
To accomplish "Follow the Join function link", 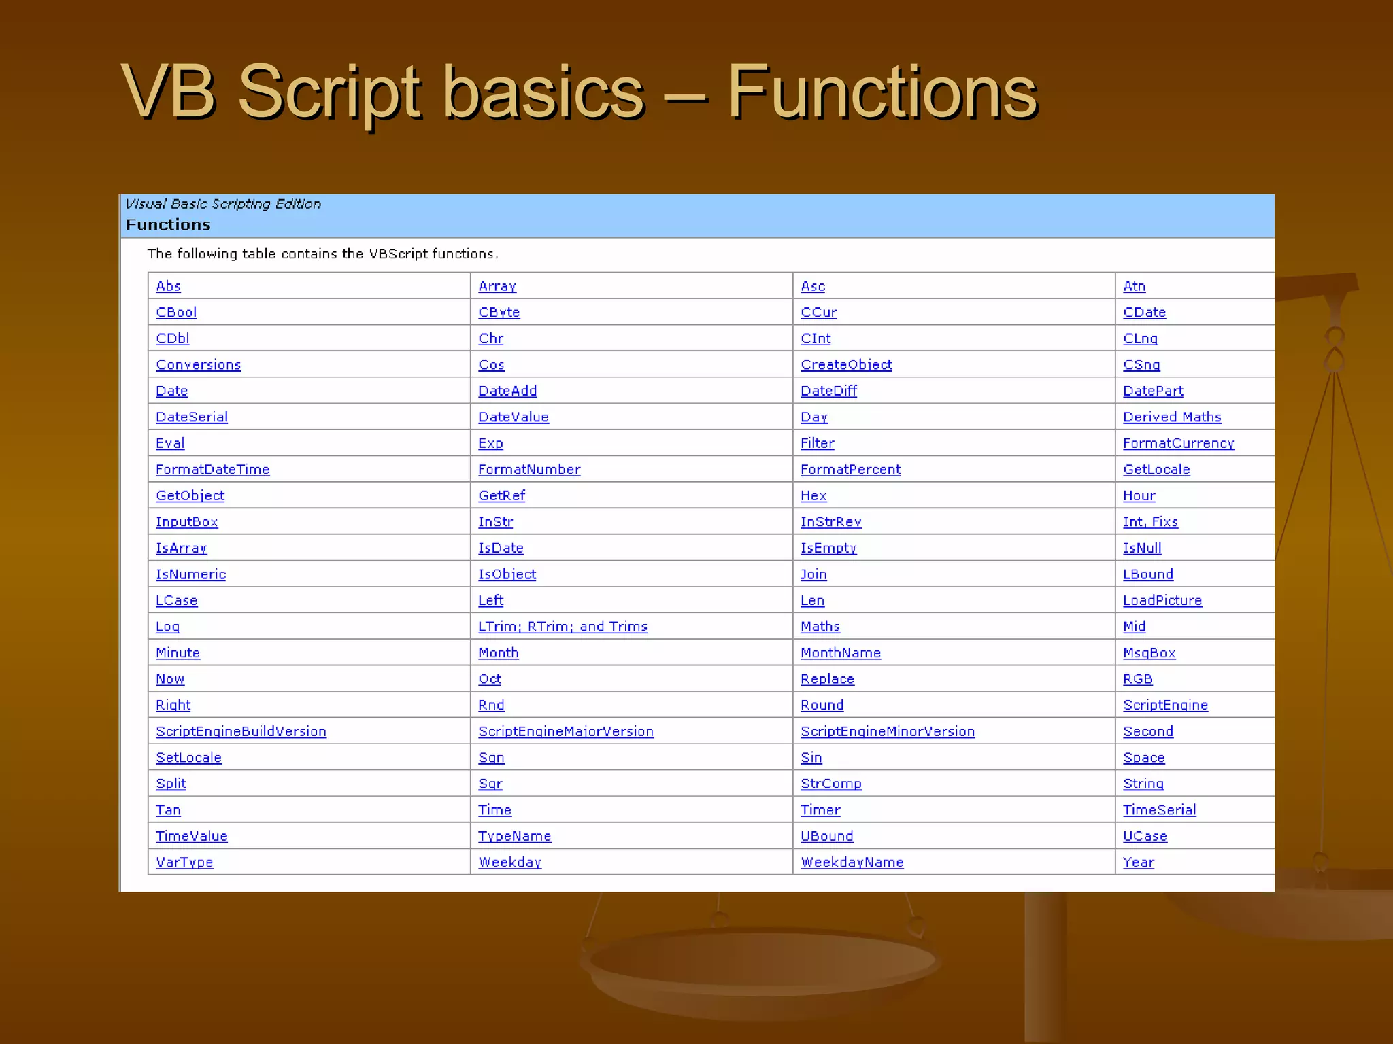I will point(813,574).
